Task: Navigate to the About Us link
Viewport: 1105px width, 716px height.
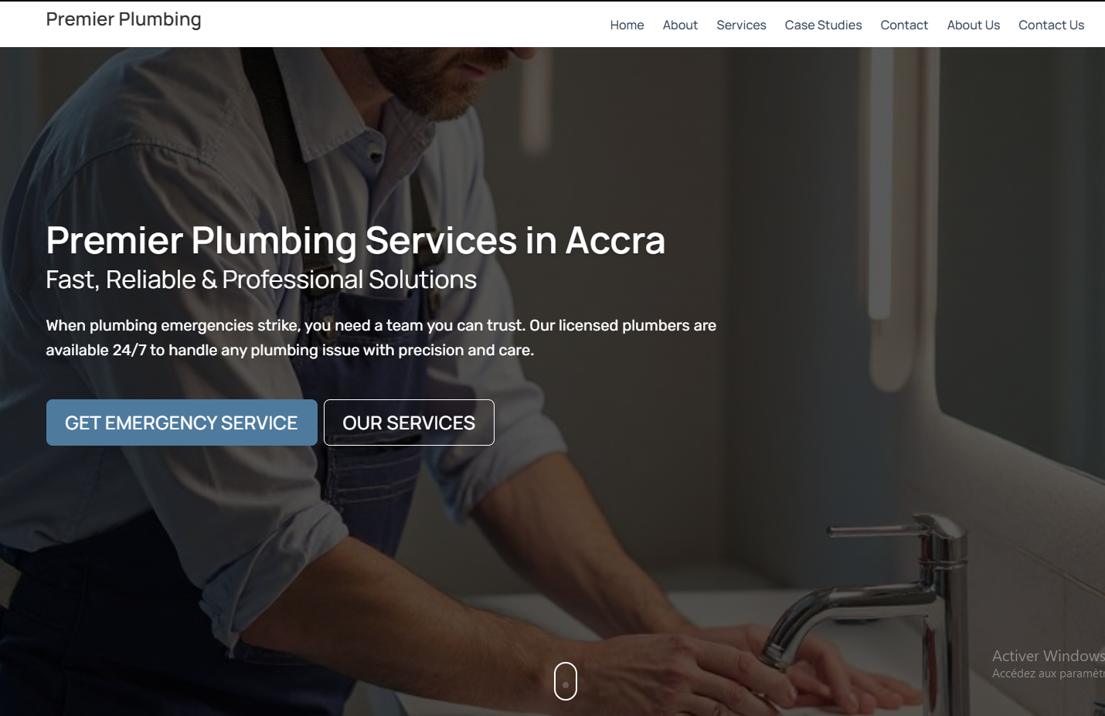Action: pyautogui.click(x=974, y=25)
